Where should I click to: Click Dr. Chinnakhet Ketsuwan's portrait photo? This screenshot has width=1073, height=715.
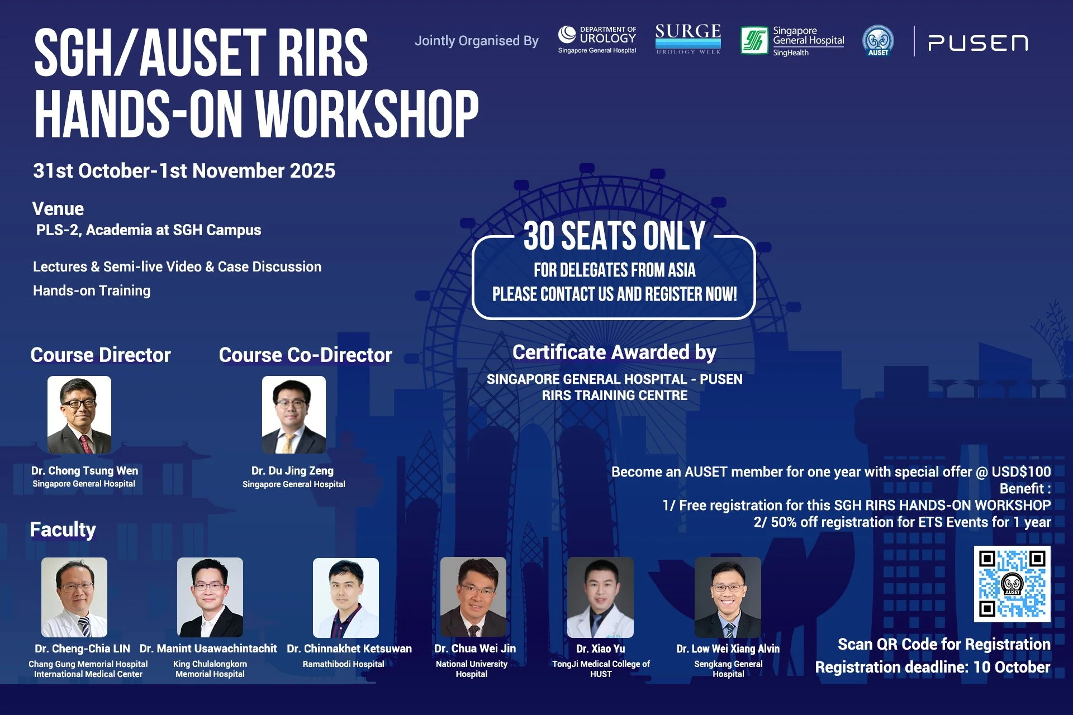(x=346, y=597)
